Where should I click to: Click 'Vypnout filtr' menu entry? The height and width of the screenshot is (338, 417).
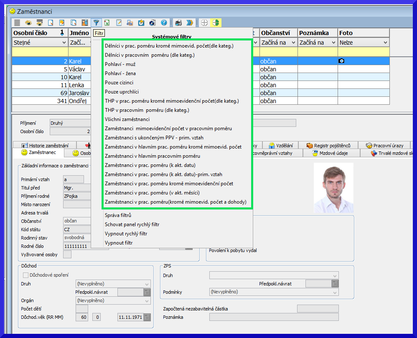pos(119,243)
